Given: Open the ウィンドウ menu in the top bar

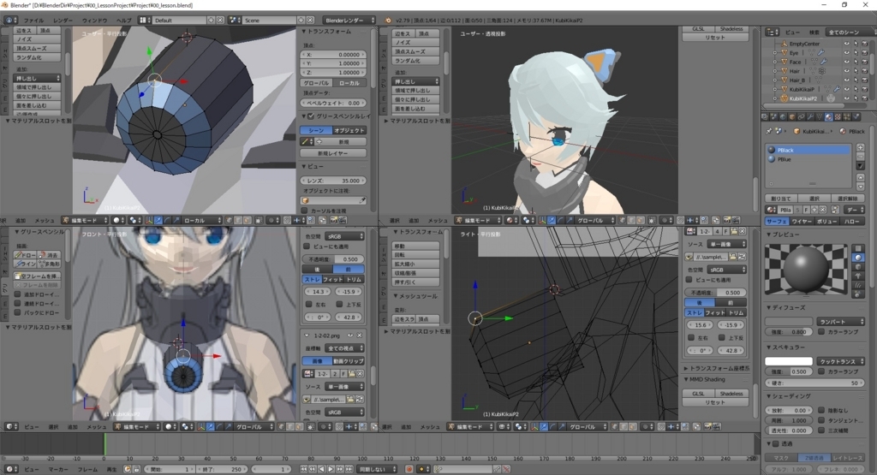Looking at the screenshot, I should (94, 21).
